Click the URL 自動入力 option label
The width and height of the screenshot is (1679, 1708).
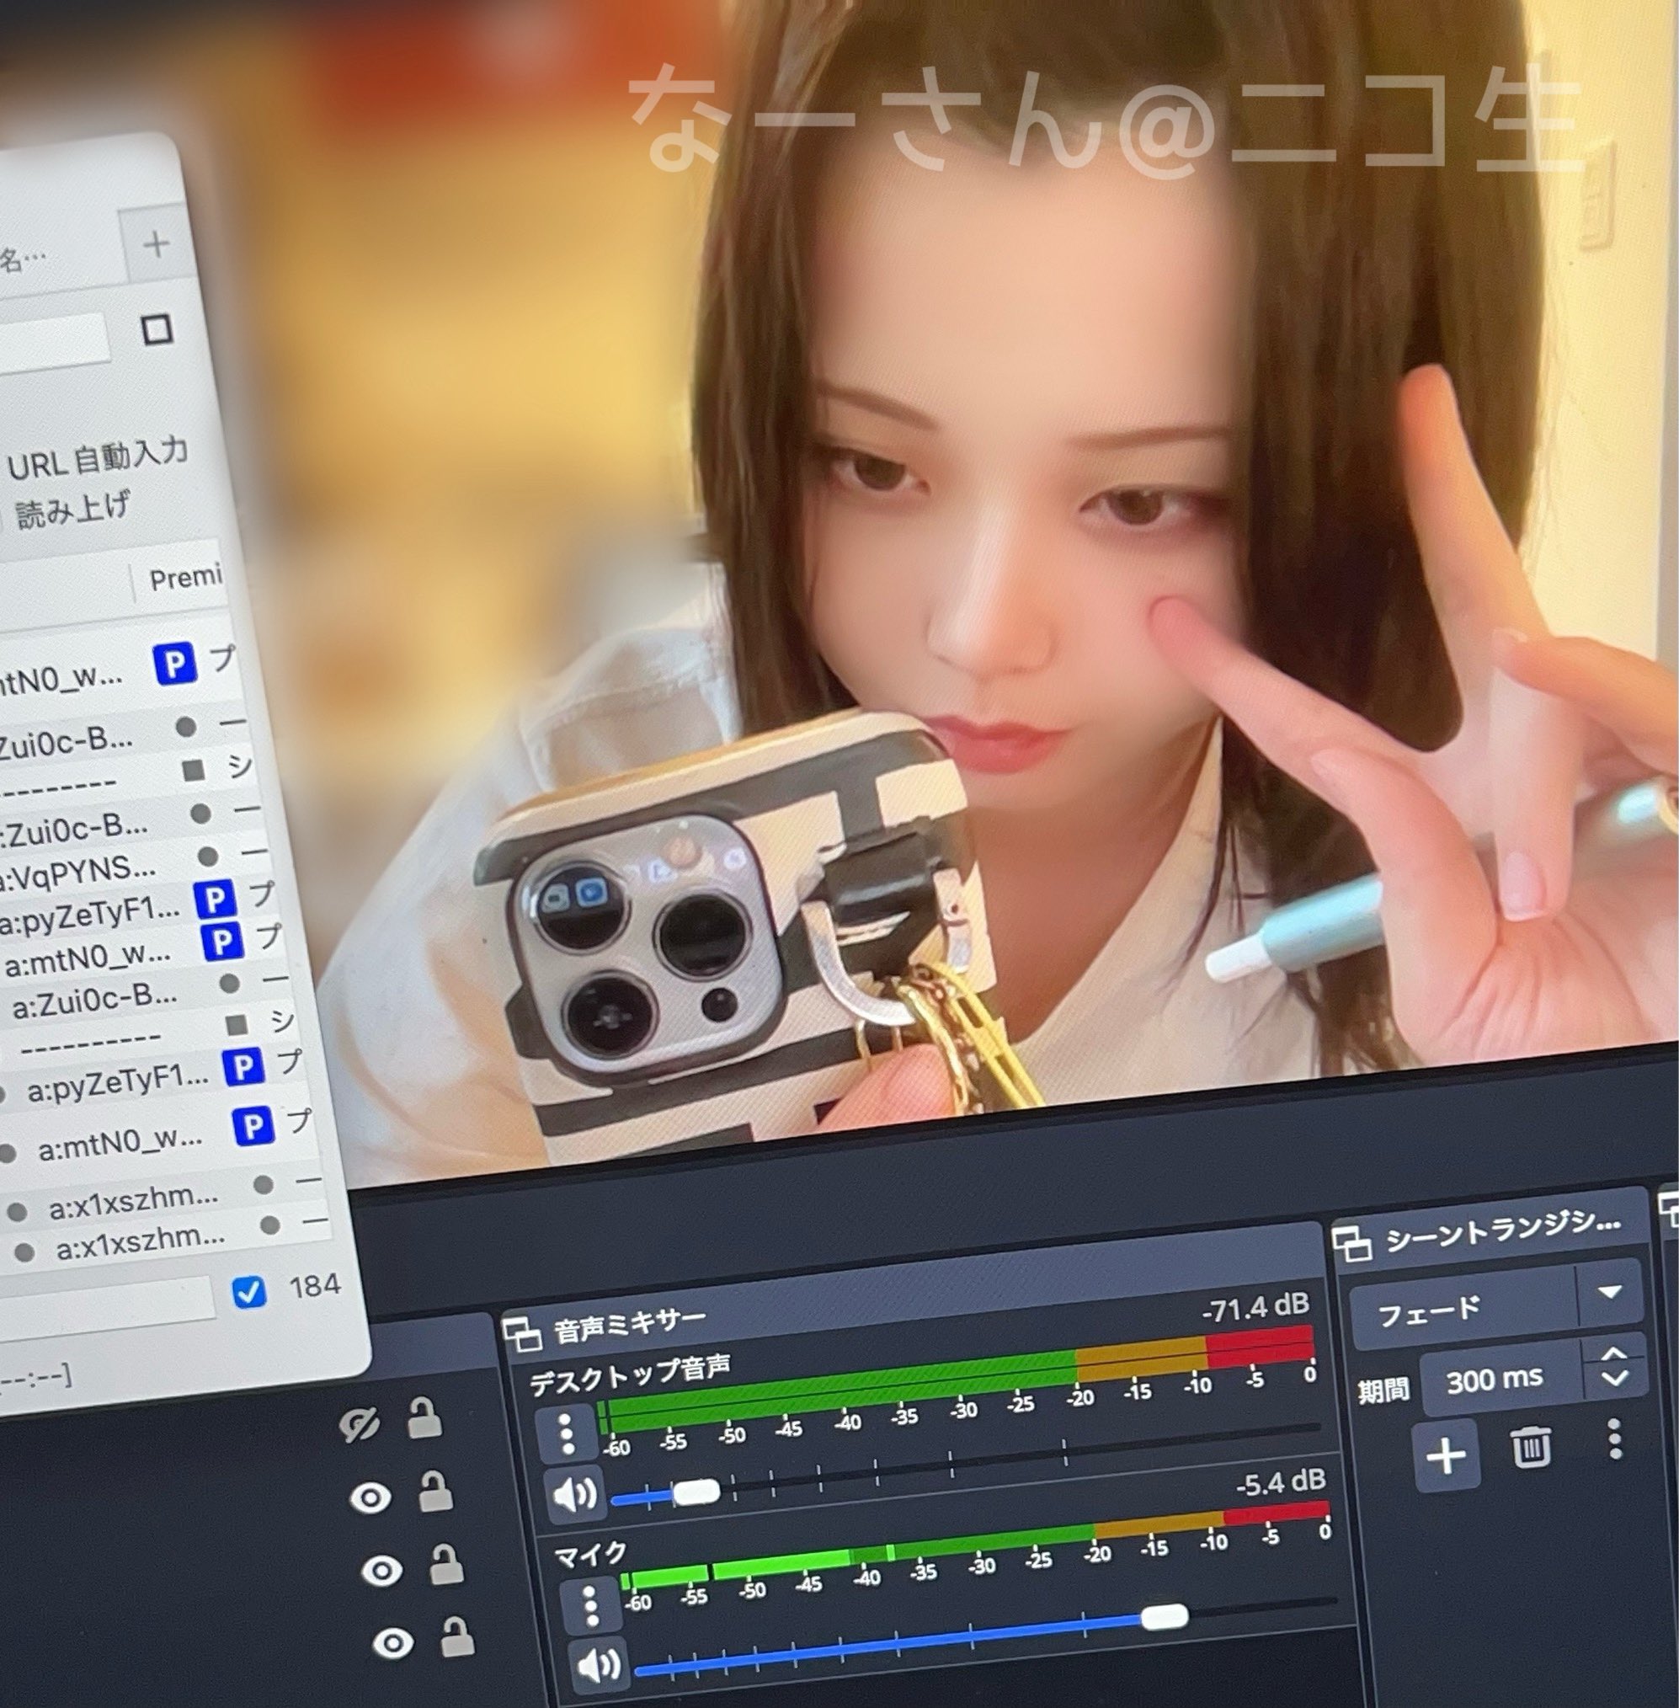coord(97,459)
